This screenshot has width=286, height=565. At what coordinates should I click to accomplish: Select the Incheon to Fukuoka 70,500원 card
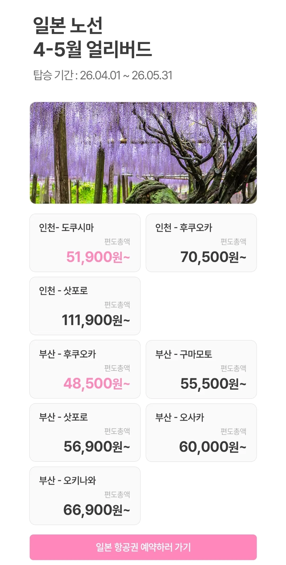pyautogui.click(x=201, y=243)
